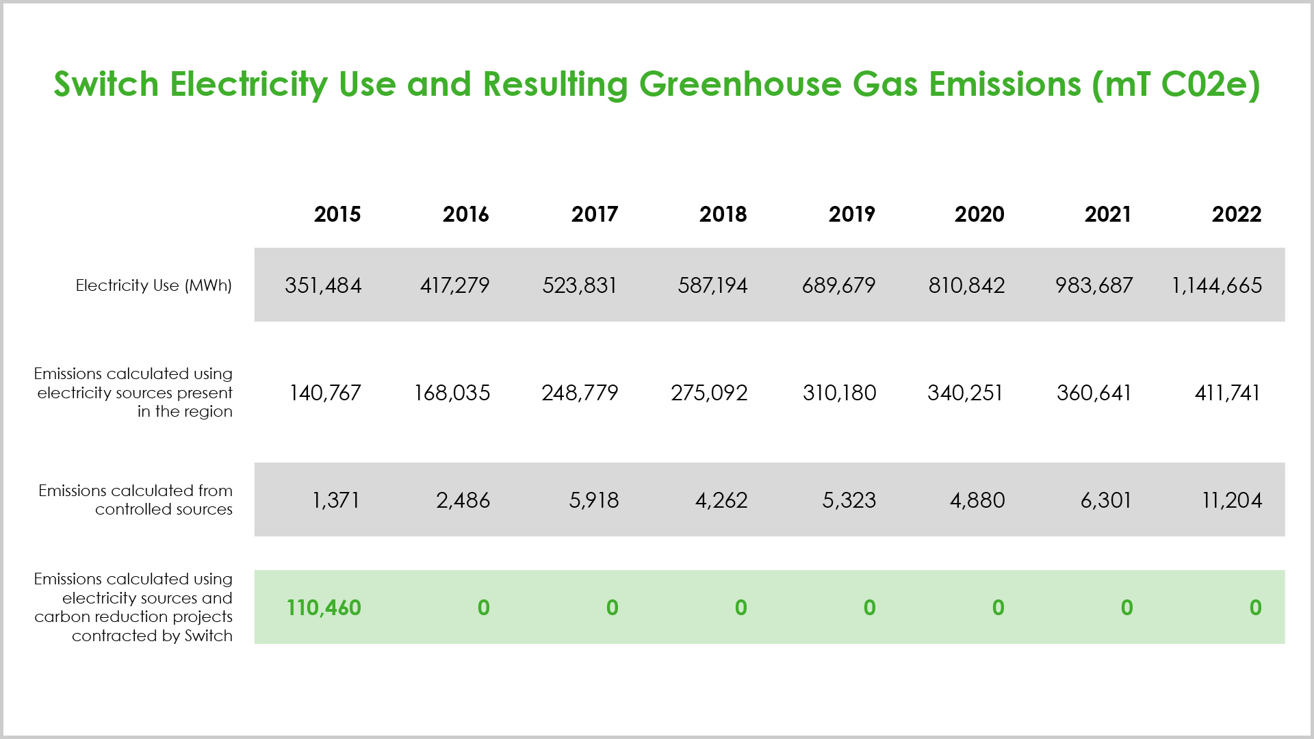The image size is (1314, 739).
Task: Select electricity use value 983,687
Action: 1094,285
